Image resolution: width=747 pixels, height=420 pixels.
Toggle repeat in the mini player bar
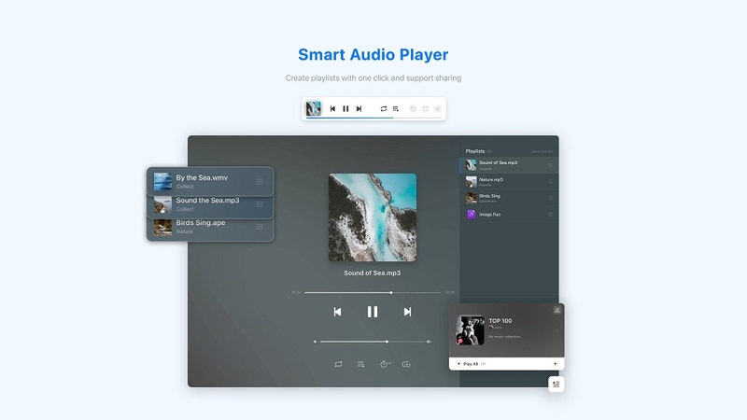[x=384, y=108]
